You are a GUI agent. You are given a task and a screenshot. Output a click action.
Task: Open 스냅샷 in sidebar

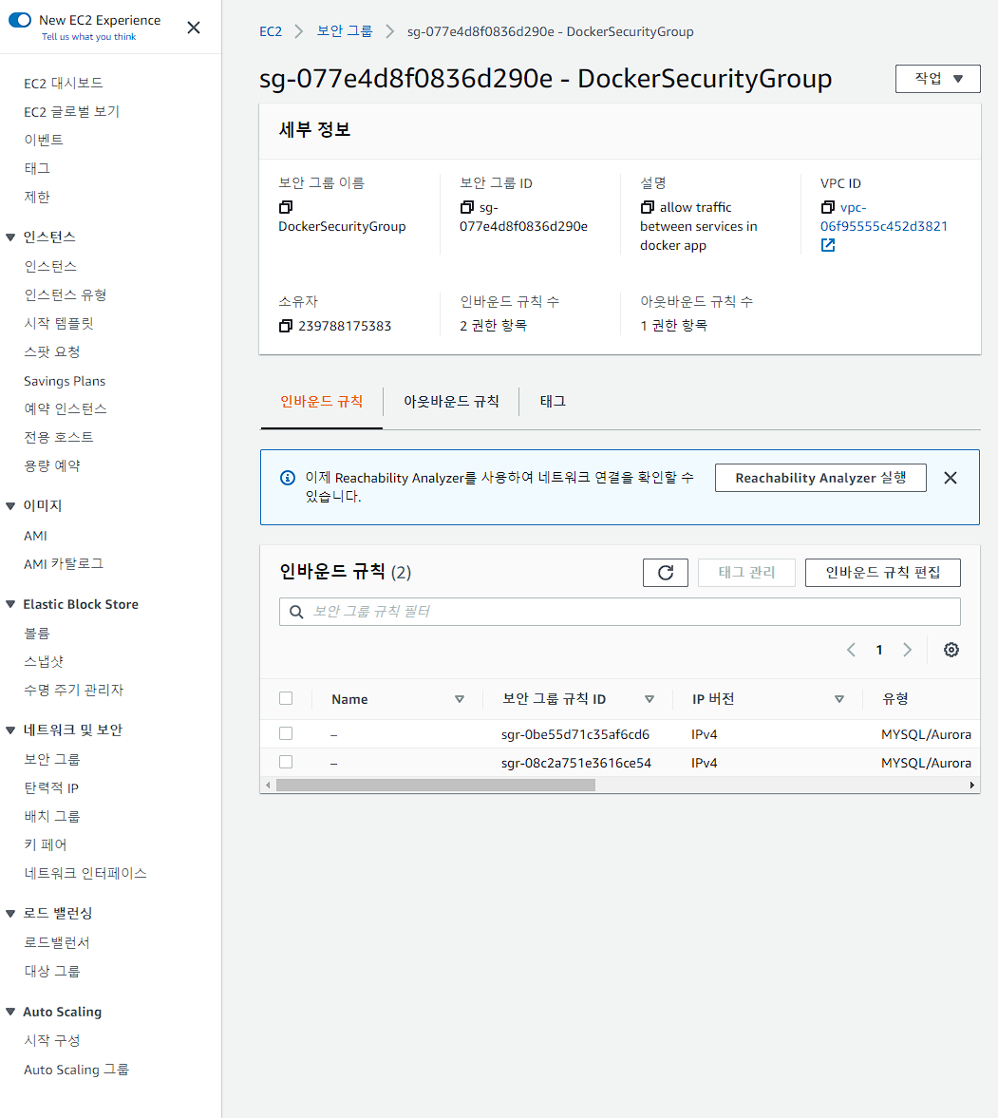(44, 662)
